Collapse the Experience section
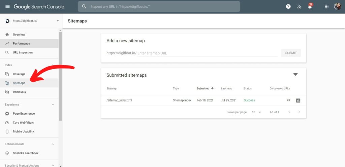The width and height of the screenshot is (345, 167). click(x=53, y=105)
